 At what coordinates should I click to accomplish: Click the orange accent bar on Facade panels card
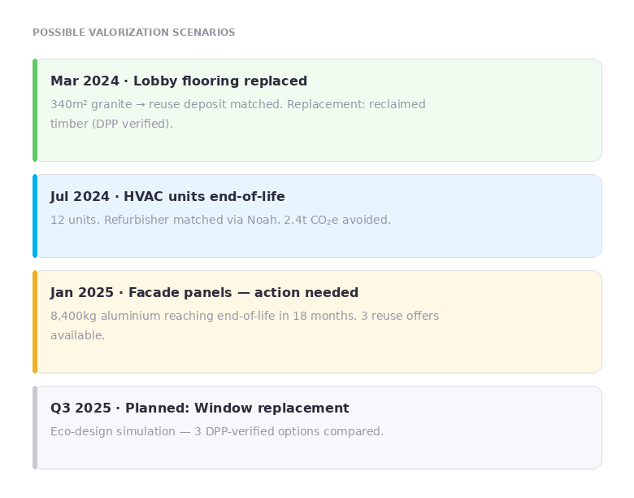click(x=35, y=321)
